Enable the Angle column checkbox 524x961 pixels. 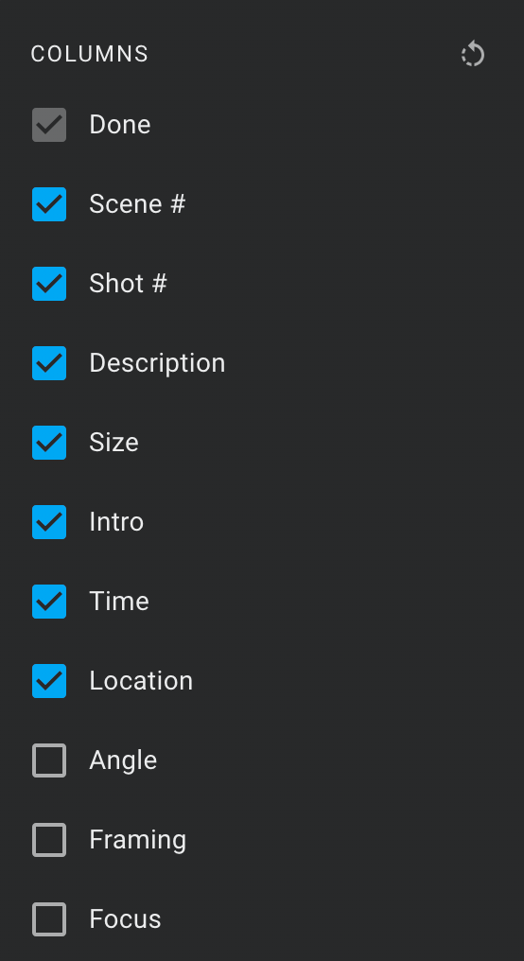point(49,760)
